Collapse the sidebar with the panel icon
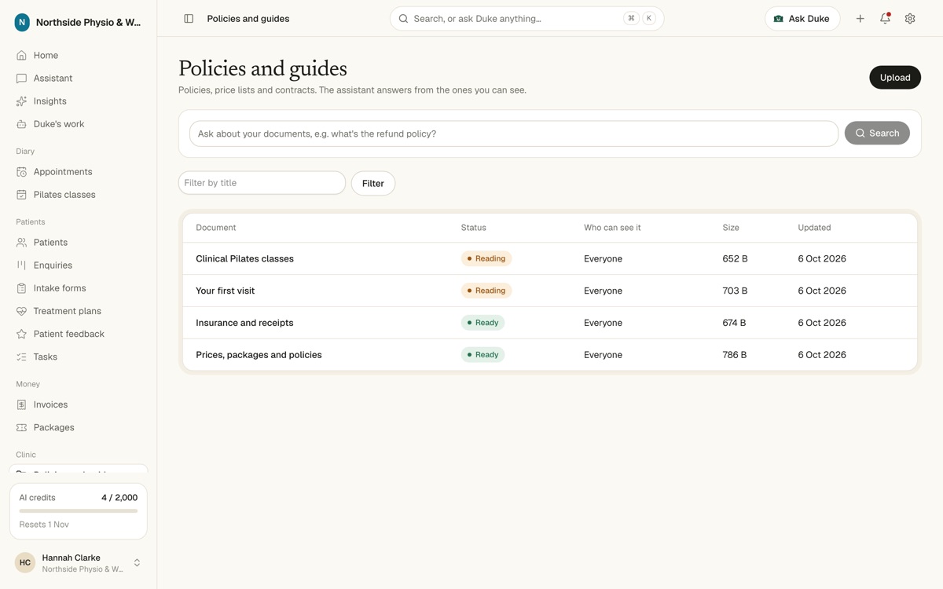943x589 pixels. tap(189, 19)
